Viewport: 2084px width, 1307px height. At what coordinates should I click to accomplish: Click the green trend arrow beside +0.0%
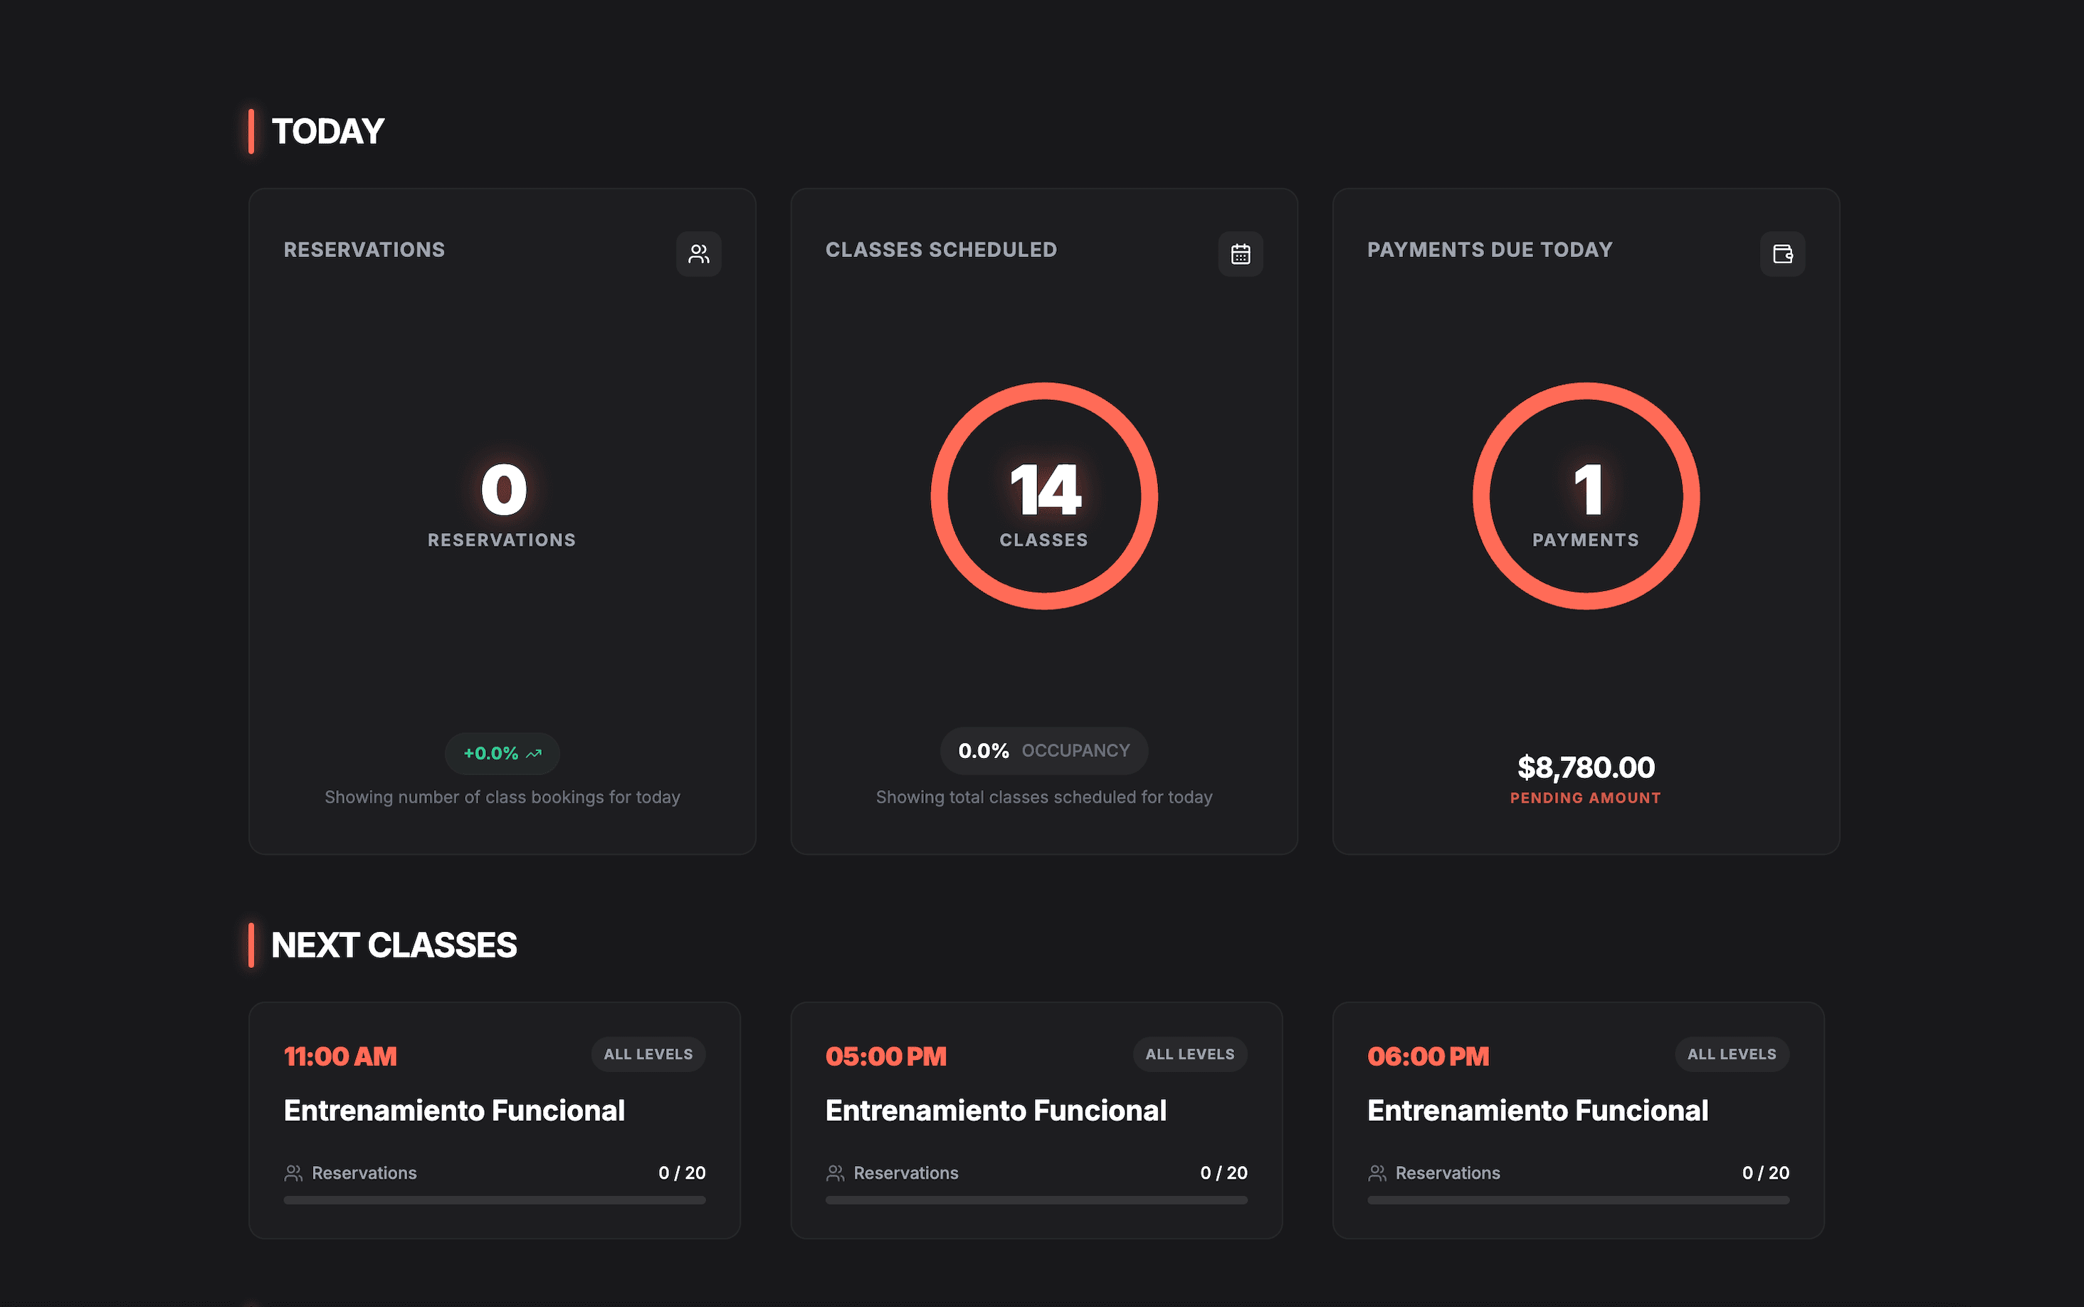pyautogui.click(x=532, y=753)
